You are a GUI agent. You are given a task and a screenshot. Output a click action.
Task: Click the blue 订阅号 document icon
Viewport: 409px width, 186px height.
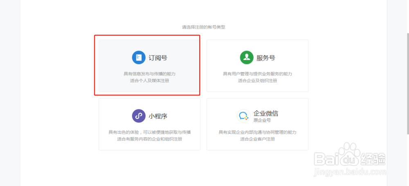coord(139,58)
